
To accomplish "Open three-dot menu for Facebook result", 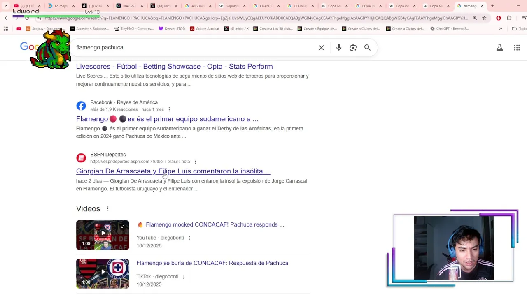I will click(169, 109).
